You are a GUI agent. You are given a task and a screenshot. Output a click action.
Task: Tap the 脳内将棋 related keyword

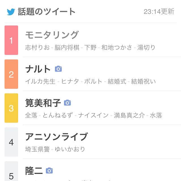[67, 48]
